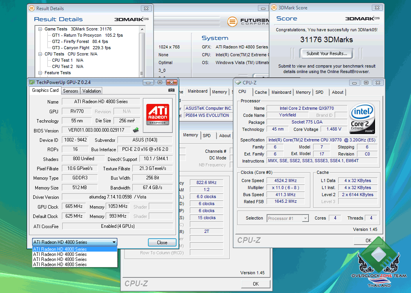Select the CPU tab in front CPU-Z window
Screen dimensions: 411x293
pyautogui.click(x=242, y=91)
